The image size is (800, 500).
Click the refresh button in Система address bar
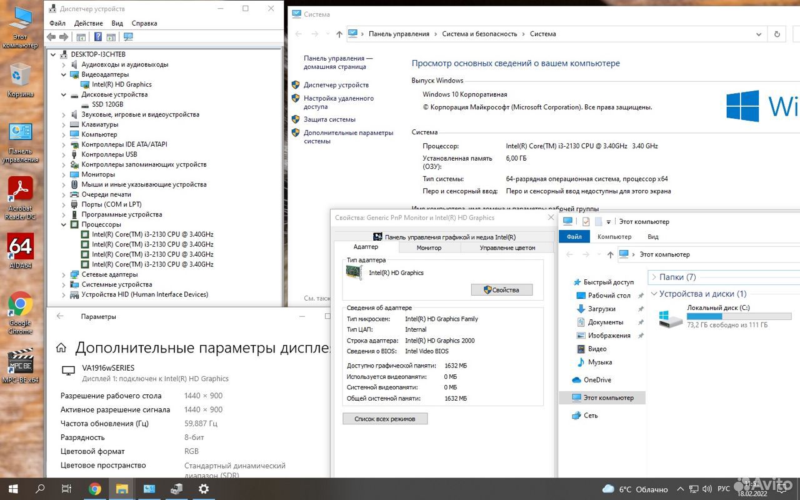click(x=777, y=34)
